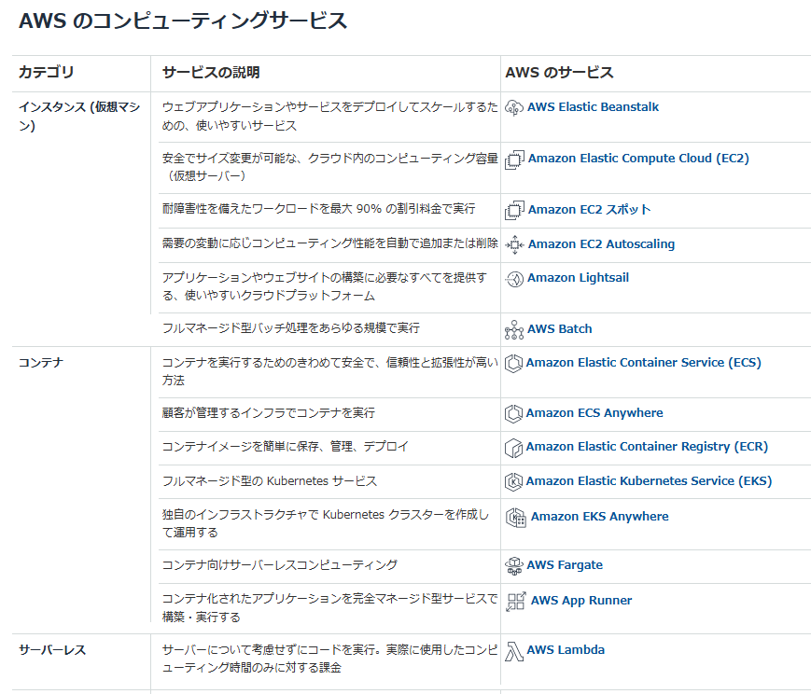Follow the Amazon EC2 スポット link
811x694 pixels.
[589, 210]
